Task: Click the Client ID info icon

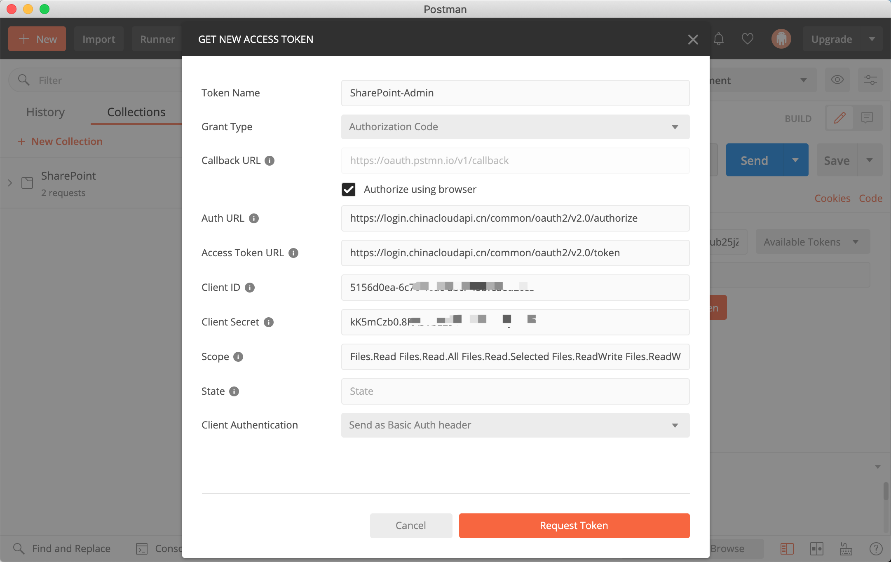Action: (250, 288)
